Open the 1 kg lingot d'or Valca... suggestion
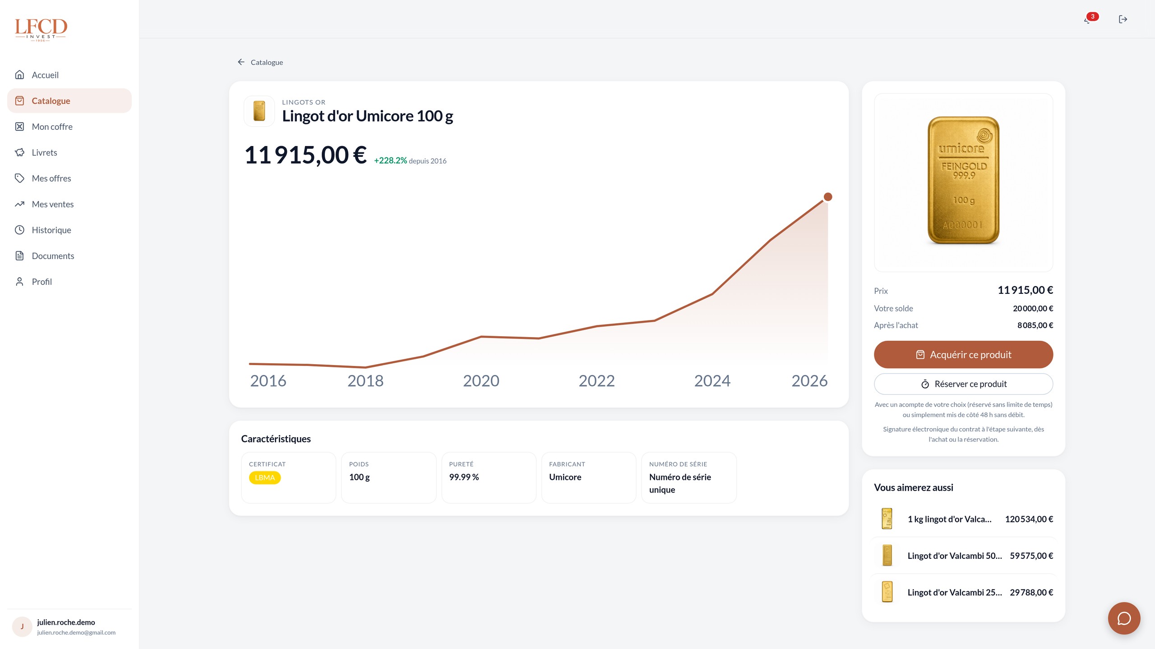 [x=963, y=519]
